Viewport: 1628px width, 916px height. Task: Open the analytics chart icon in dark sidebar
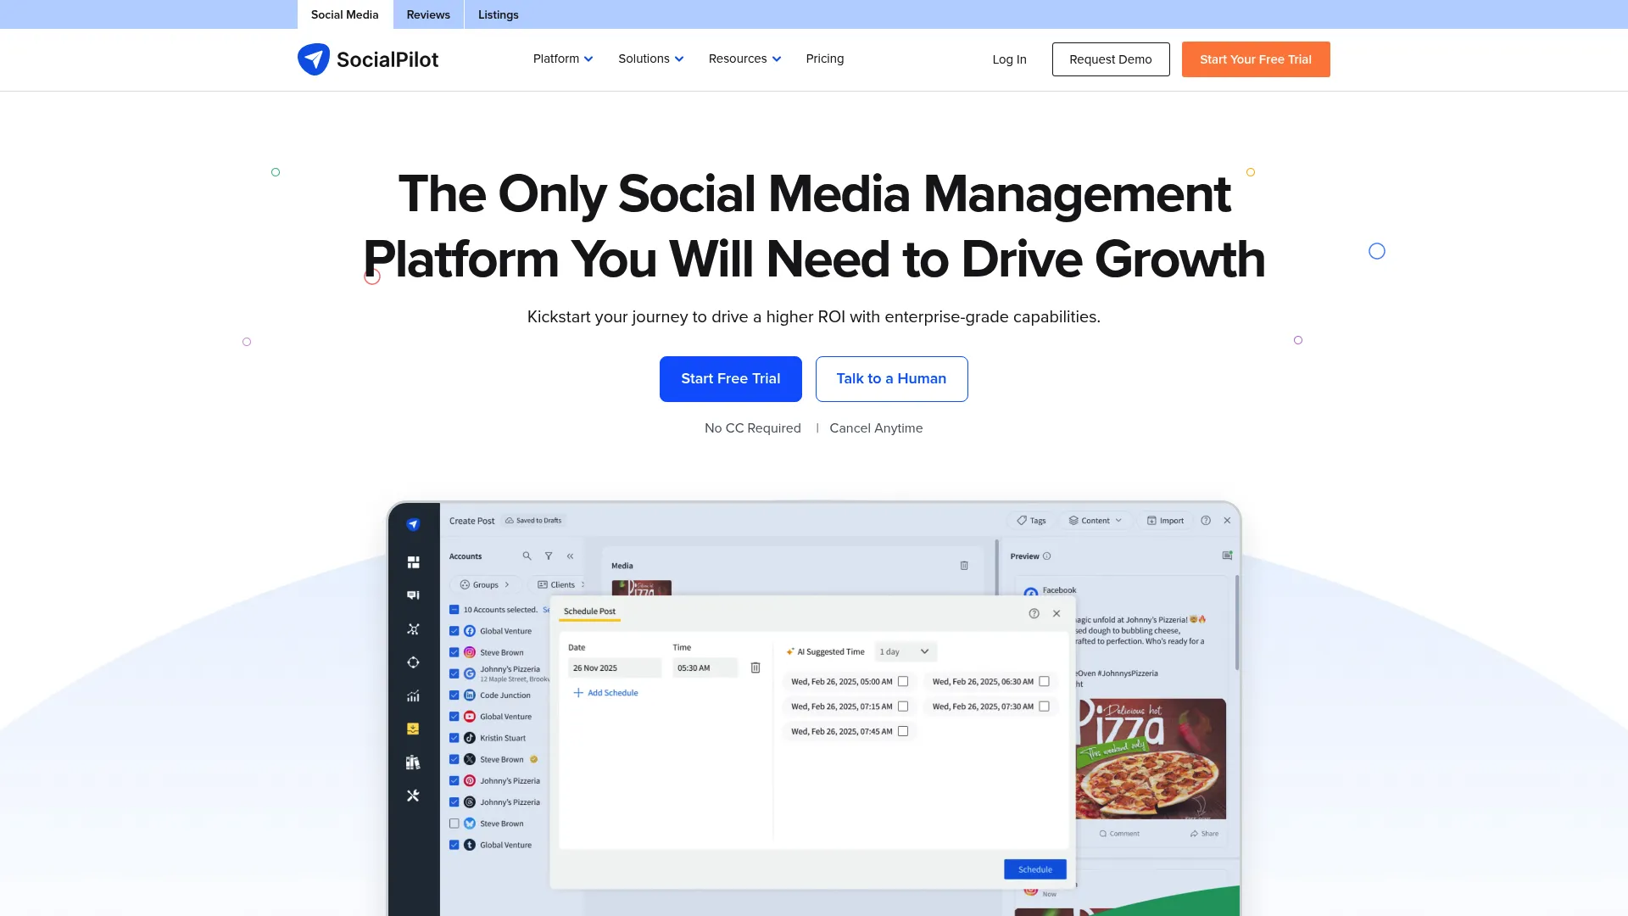(x=413, y=696)
